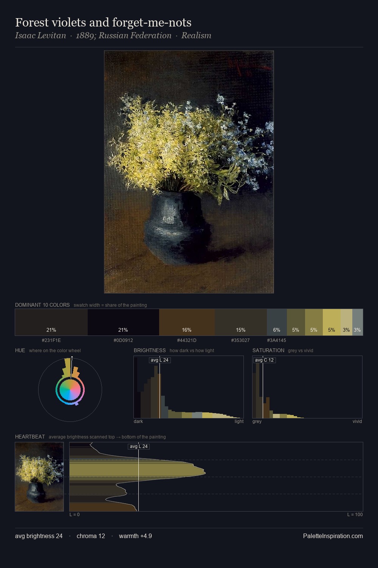Image resolution: width=378 pixels, height=568 pixels.
Task: Click the heartbeat brightness curve peak
Action: [205, 472]
